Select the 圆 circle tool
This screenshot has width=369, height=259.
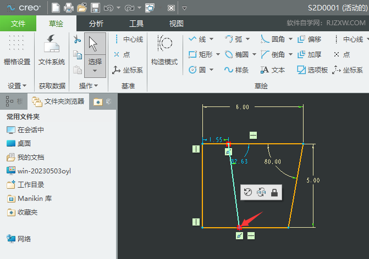pyautogui.click(x=197, y=70)
